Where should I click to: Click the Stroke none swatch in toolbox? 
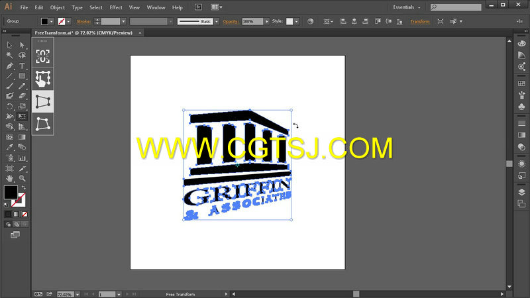click(20, 201)
